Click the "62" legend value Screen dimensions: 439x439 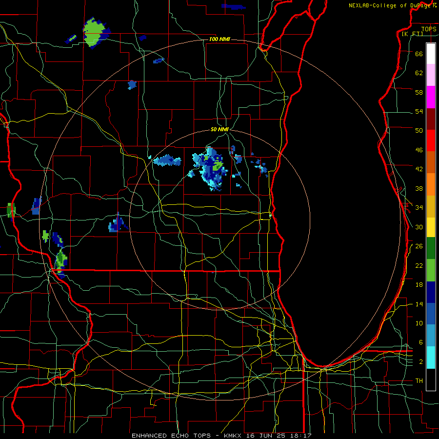point(419,73)
